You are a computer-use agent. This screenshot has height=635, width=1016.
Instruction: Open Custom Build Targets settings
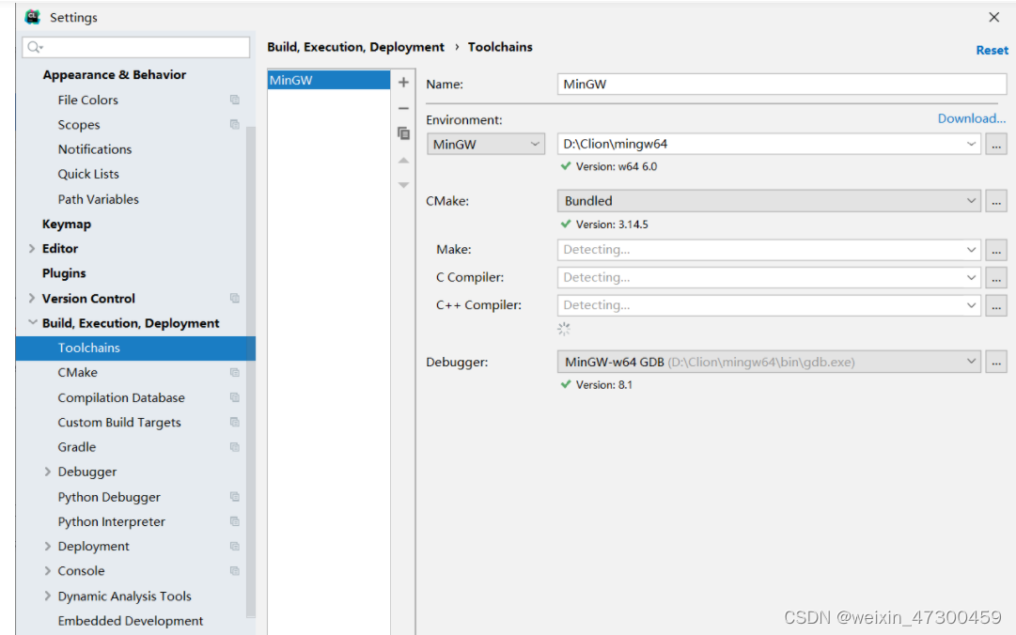pos(119,423)
